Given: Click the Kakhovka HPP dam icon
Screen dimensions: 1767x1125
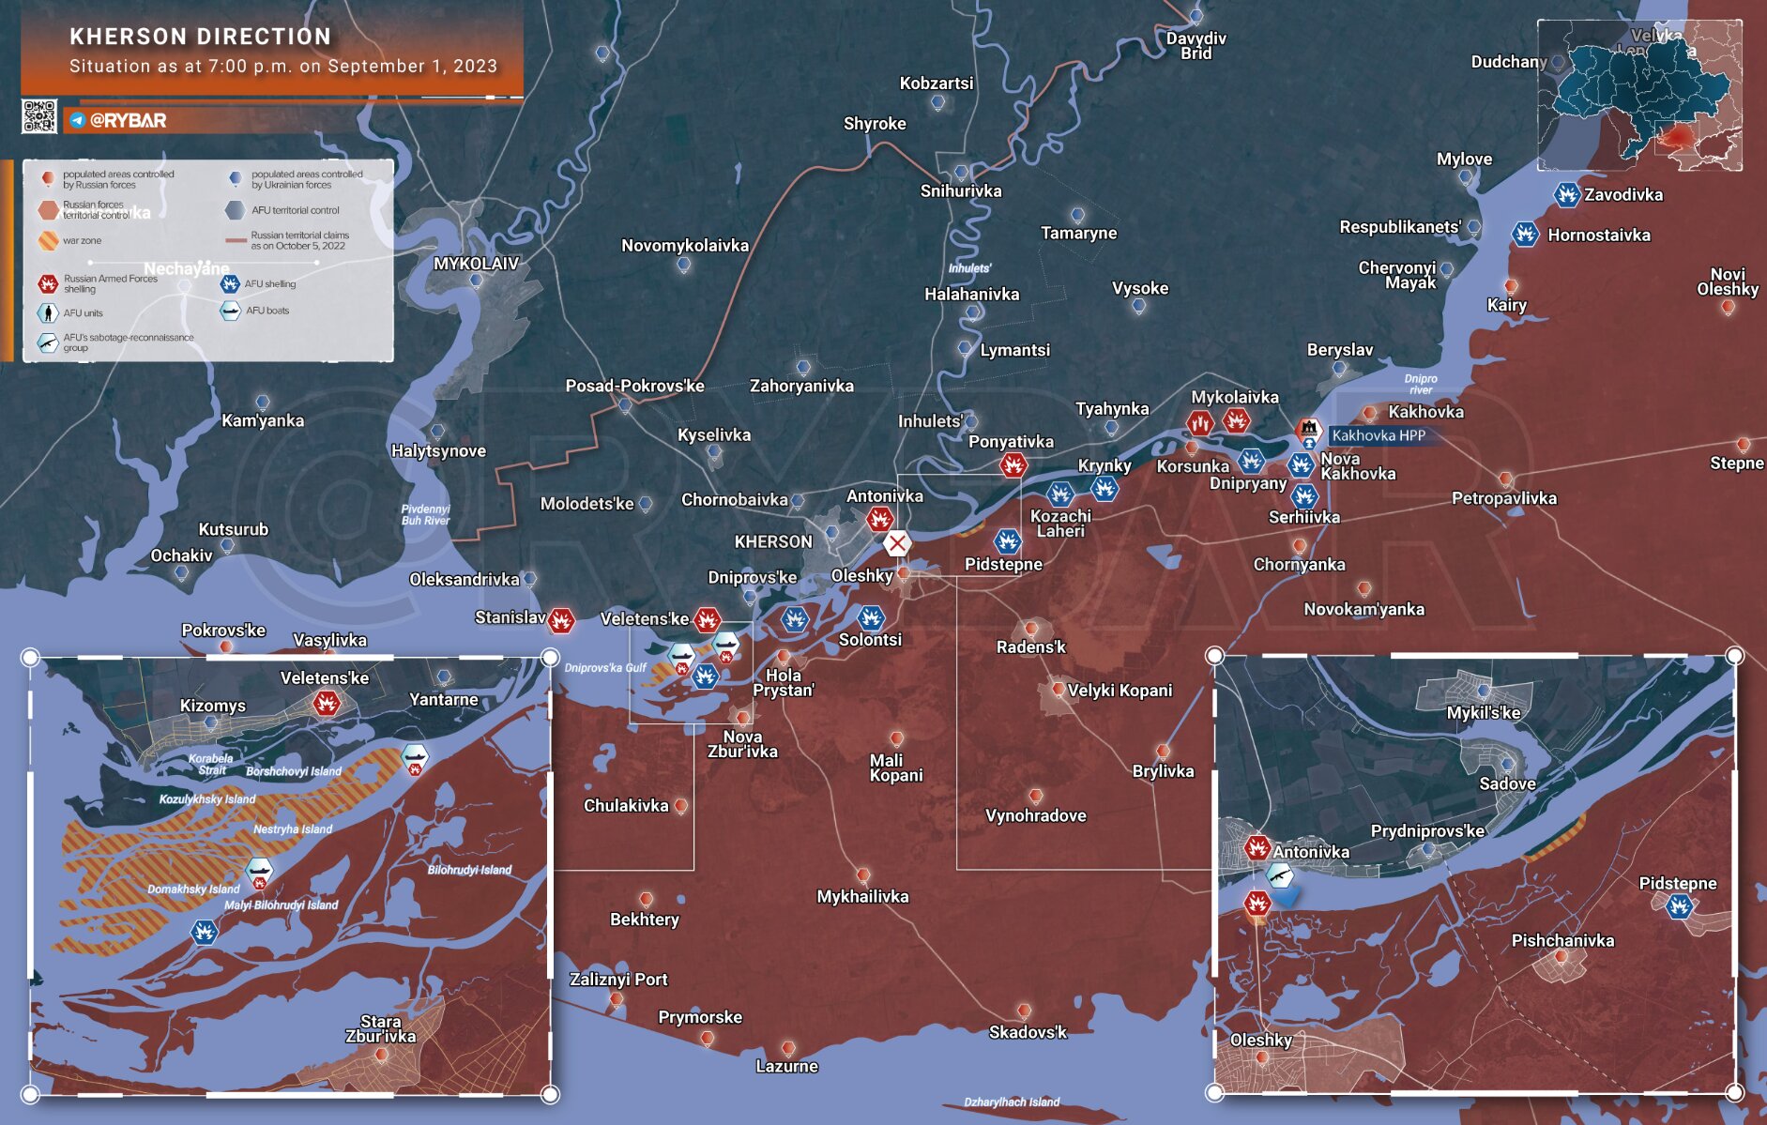Looking at the screenshot, I should [x=1308, y=430].
